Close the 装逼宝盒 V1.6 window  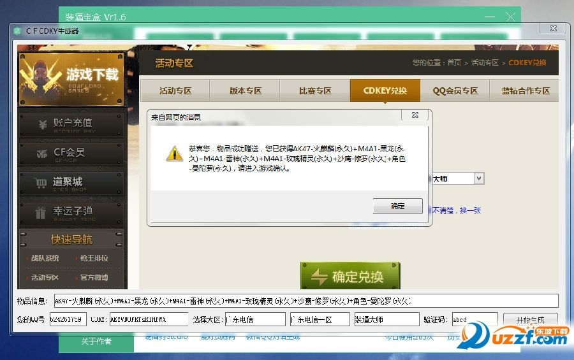tap(510, 17)
